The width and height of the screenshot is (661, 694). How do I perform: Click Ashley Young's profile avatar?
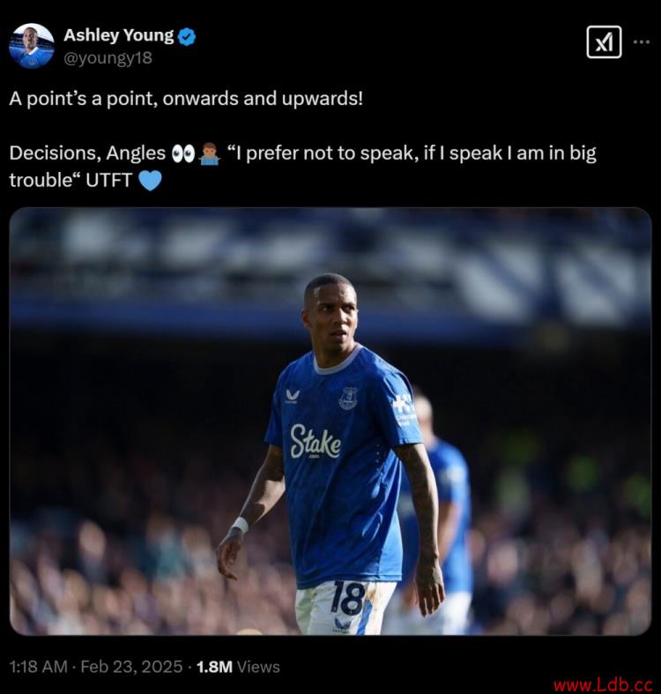tap(32, 46)
